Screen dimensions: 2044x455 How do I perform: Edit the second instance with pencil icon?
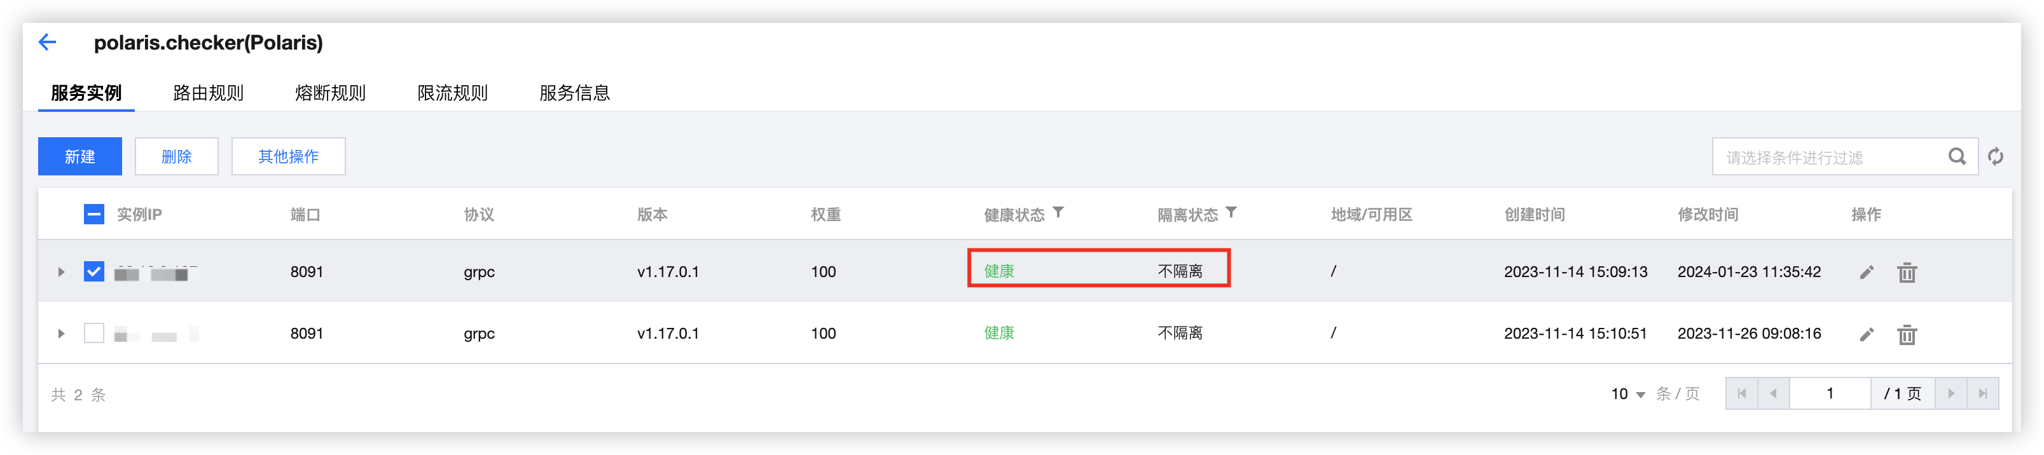(x=1867, y=334)
